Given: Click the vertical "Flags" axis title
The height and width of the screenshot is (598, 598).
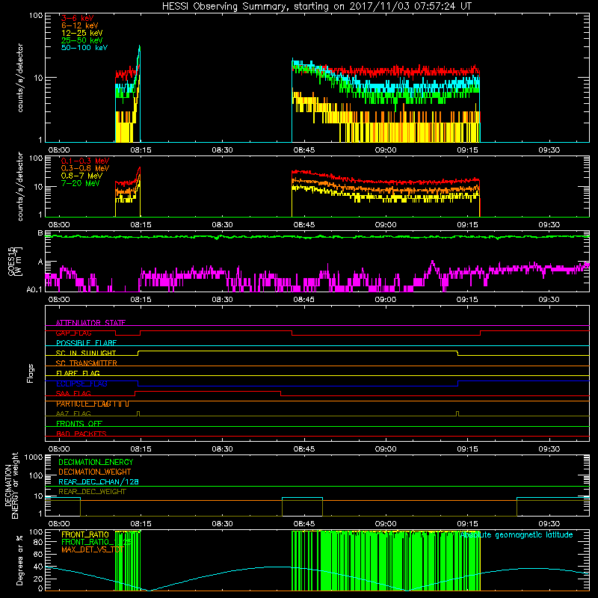Looking at the screenshot, I should pyautogui.click(x=30, y=373).
